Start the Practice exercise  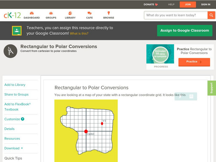(194, 62)
